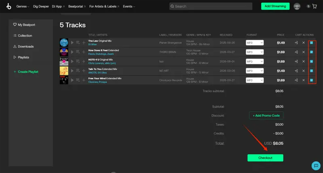Add HOTS 4 U to queue
The height and width of the screenshot is (173, 323).
[78, 61]
